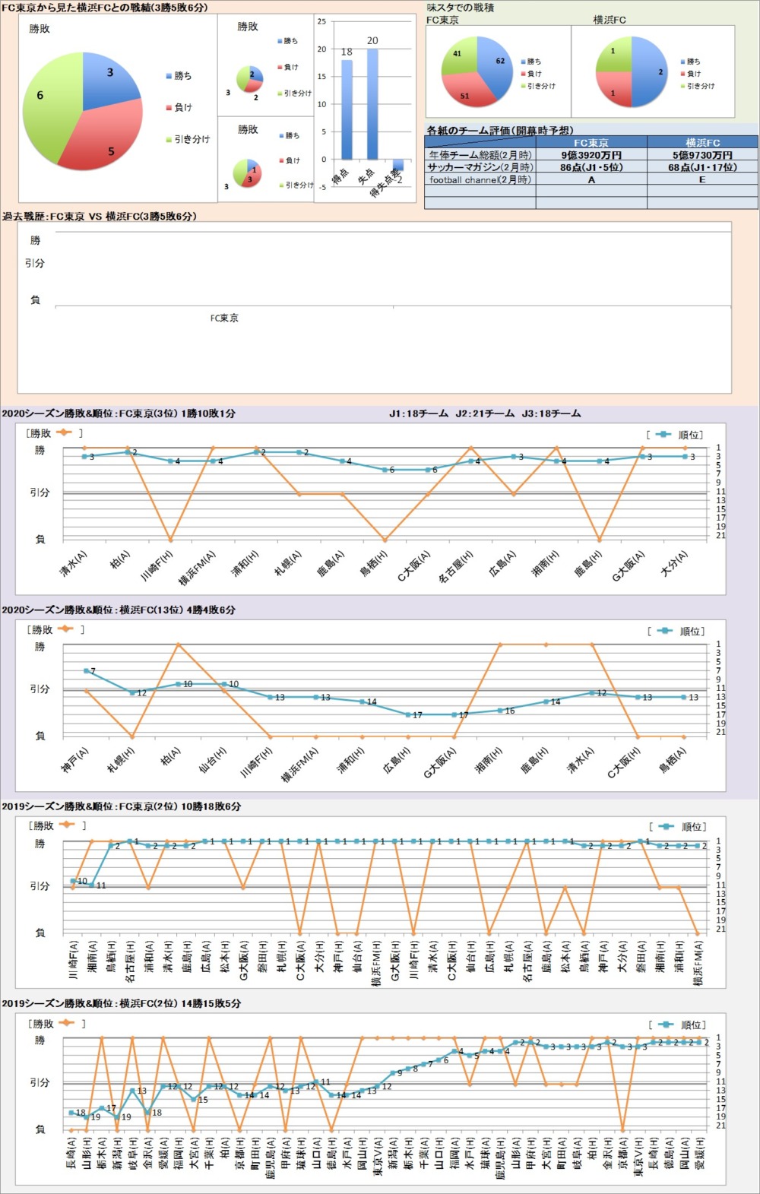Click the 'J3:18チーム' text
This screenshot has width=760, height=1194.
click(551, 413)
